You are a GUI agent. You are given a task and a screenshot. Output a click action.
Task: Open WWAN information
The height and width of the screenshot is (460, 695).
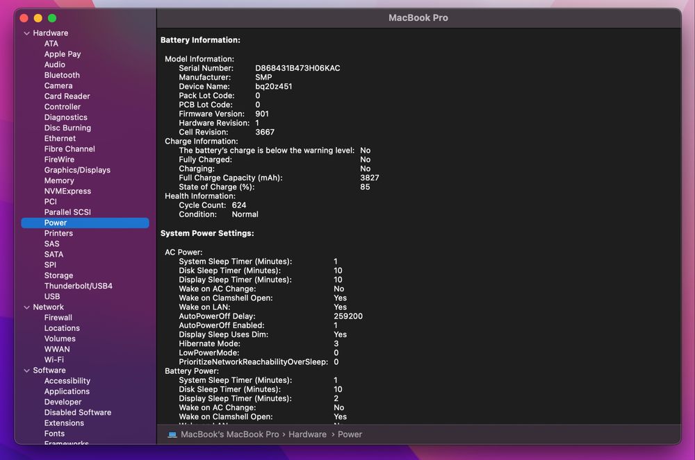57,350
